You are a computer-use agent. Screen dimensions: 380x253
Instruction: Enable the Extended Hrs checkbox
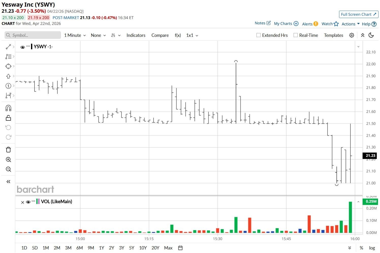point(259,35)
